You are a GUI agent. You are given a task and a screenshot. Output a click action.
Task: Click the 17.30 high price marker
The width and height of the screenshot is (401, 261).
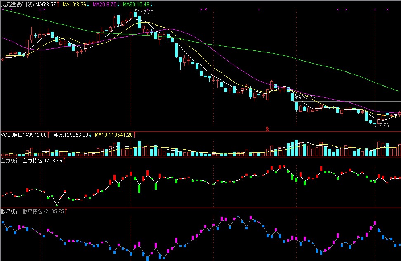(x=147, y=12)
